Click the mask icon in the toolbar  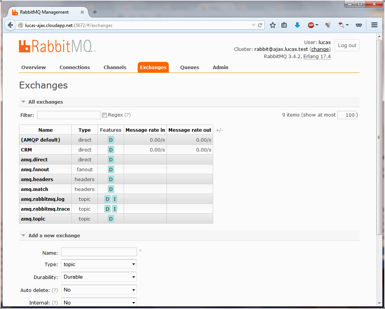point(359,25)
